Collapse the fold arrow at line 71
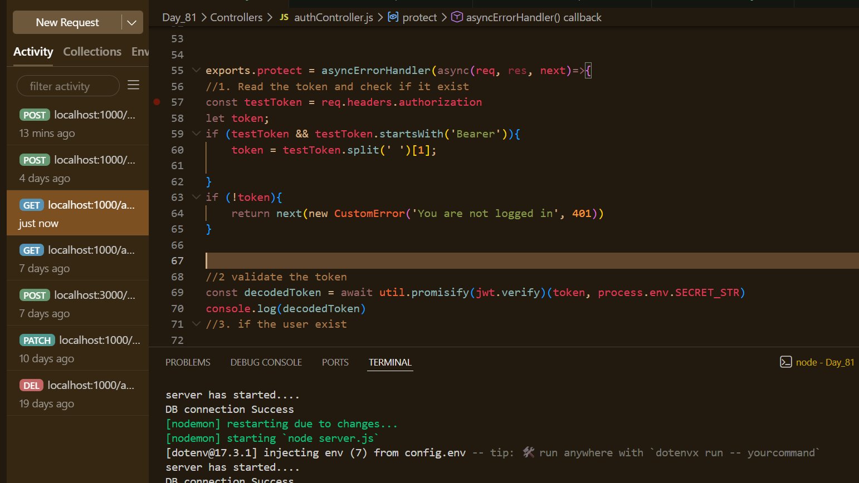Viewport: 859px width, 483px height. coord(196,324)
